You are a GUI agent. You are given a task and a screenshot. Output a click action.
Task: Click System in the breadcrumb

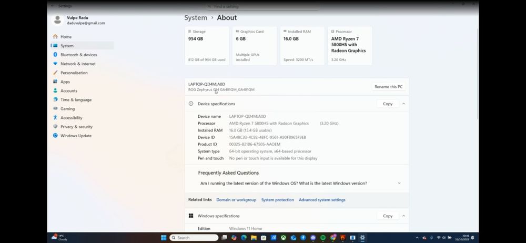pos(196,18)
